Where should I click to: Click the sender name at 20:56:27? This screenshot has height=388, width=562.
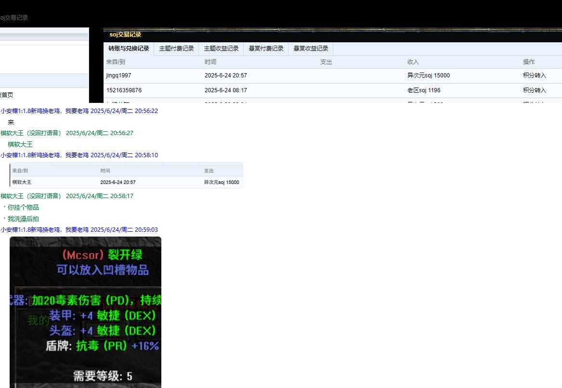point(31,133)
